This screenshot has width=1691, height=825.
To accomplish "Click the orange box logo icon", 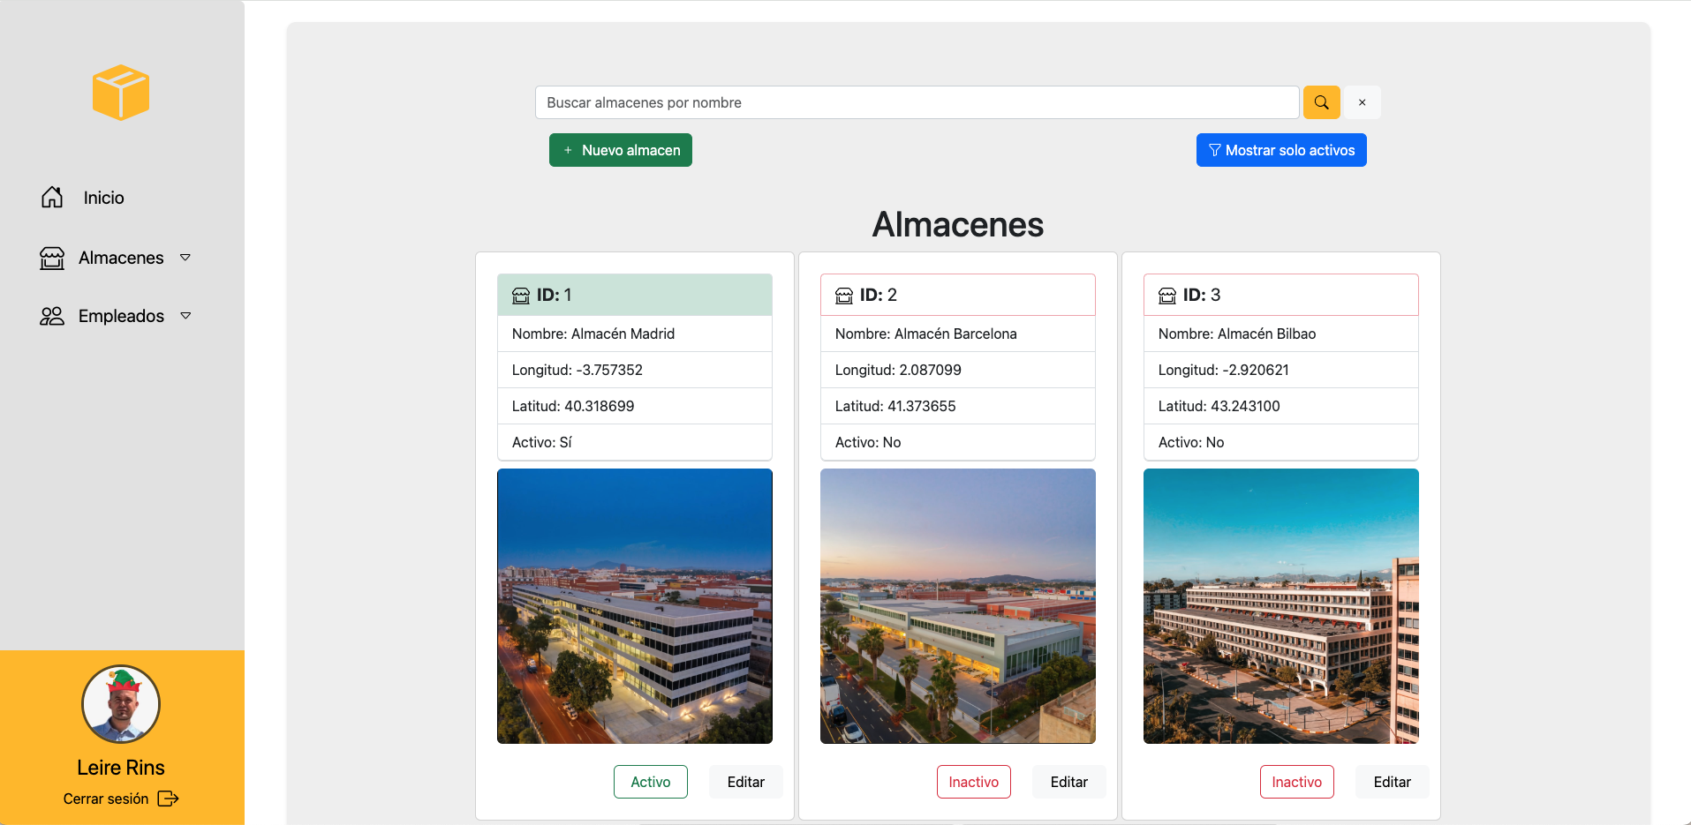I will (x=121, y=93).
